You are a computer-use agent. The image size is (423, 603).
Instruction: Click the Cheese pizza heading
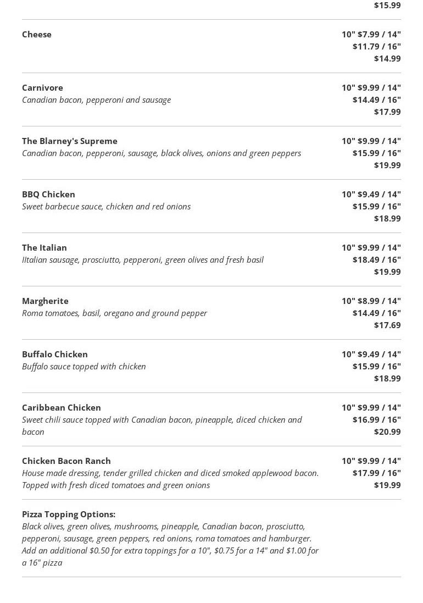coord(37,34)
